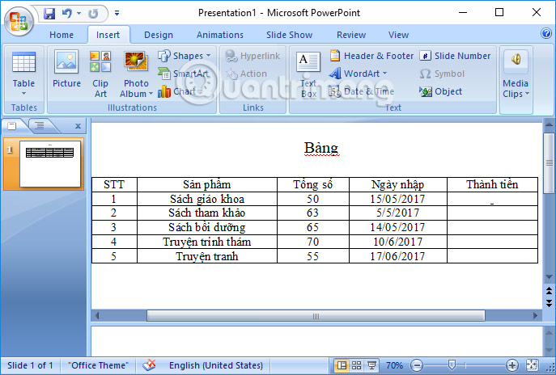Go to Next Slide double-arrow button
Screen dimensions: 556x375
click(x=549, y=303)
